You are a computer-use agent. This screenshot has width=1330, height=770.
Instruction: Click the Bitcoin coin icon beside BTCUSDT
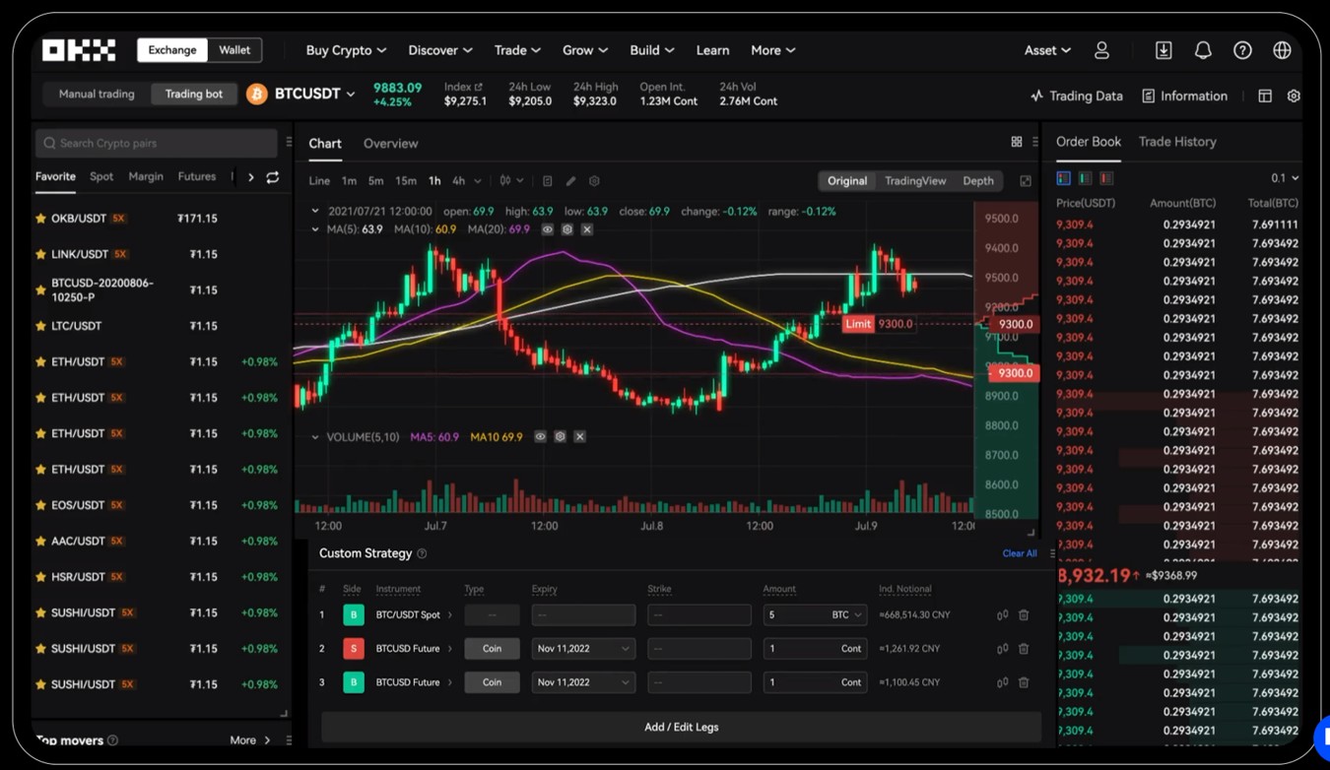[x=257, y=95]
